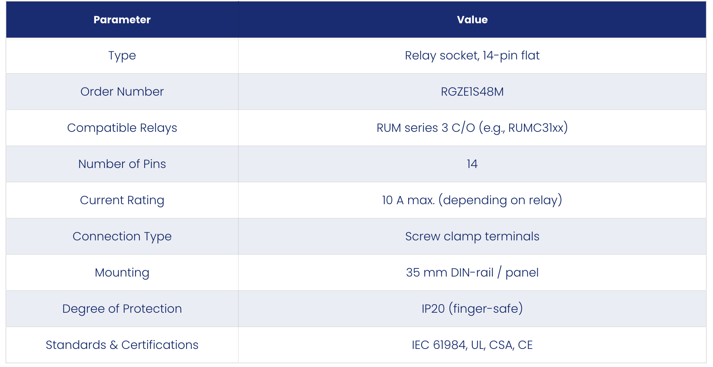Click the Parameter column header
This screenshot has width=713, height=367.
click(x=122, y=20)
